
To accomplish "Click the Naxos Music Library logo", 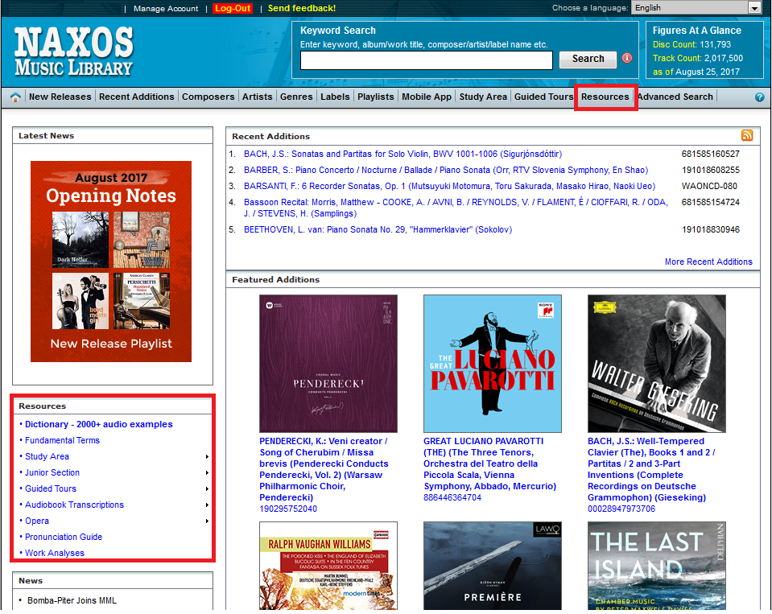I will [x=74, y=52].
